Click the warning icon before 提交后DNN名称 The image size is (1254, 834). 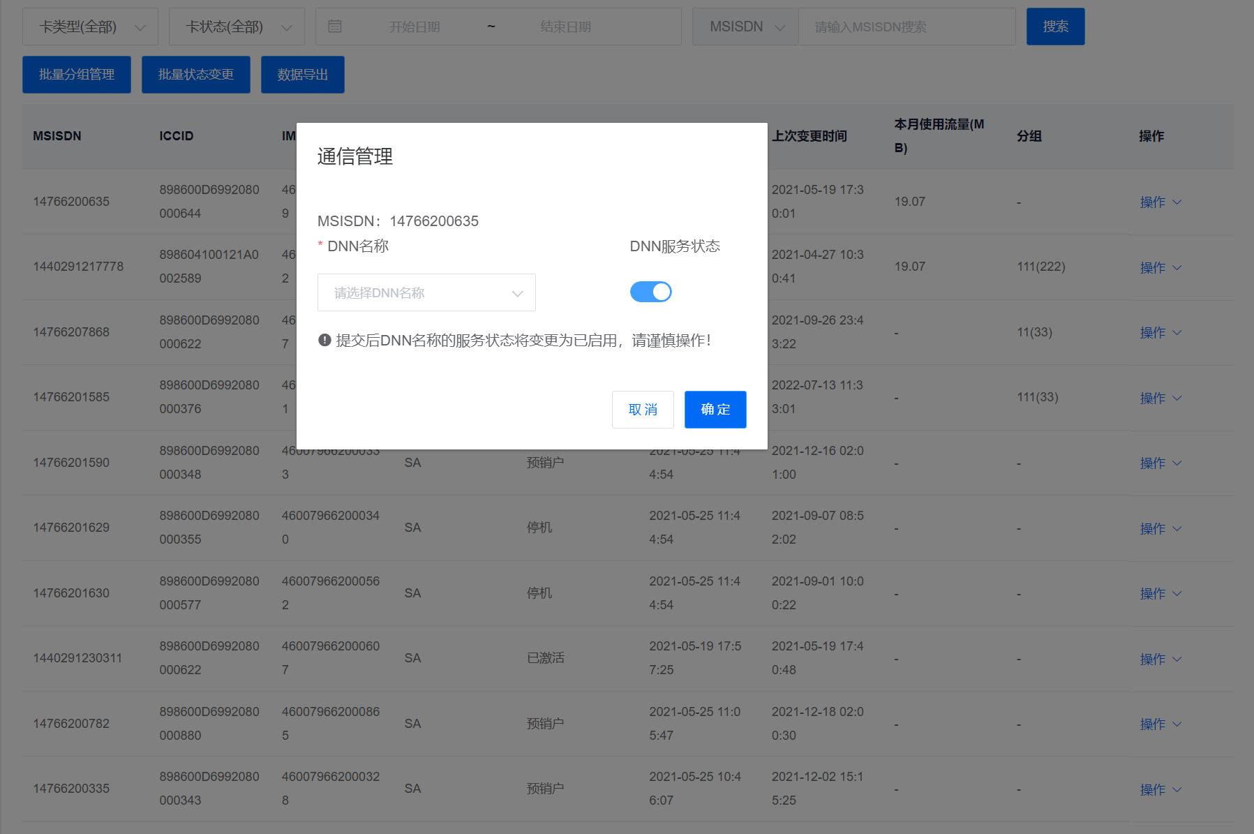tap(324, 341)
